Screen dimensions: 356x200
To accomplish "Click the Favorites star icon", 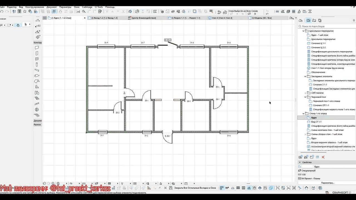I will click(25, 11).
